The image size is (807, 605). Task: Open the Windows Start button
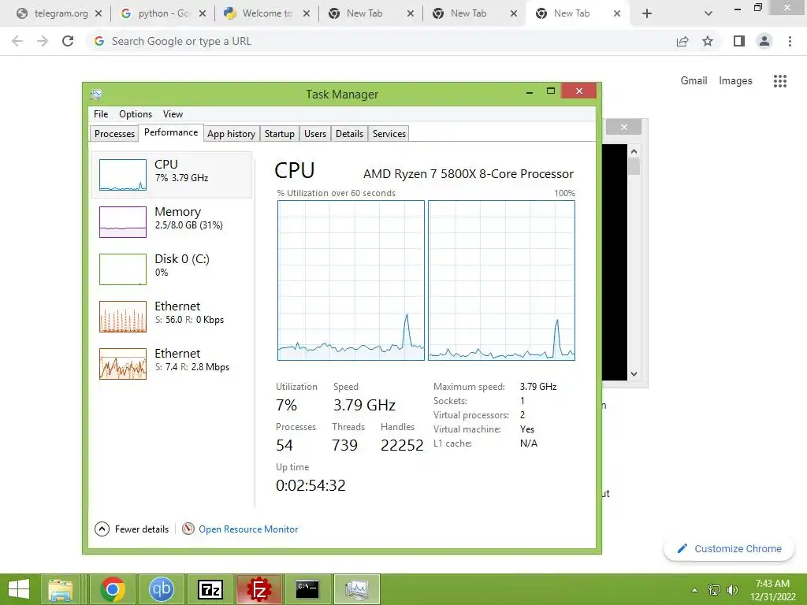click(19, 589)
